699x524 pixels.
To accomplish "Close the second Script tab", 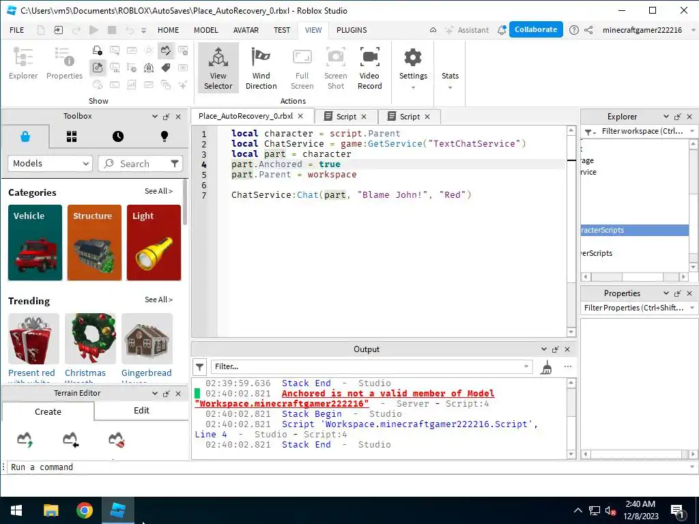I will [427, 116].
